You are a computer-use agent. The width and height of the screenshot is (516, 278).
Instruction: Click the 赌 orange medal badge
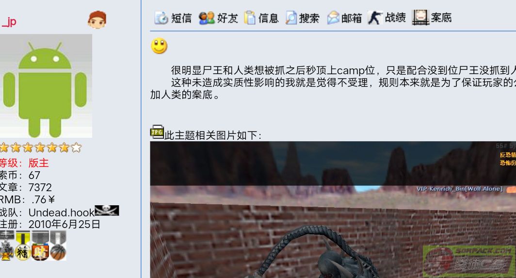(x=40, y=245)
